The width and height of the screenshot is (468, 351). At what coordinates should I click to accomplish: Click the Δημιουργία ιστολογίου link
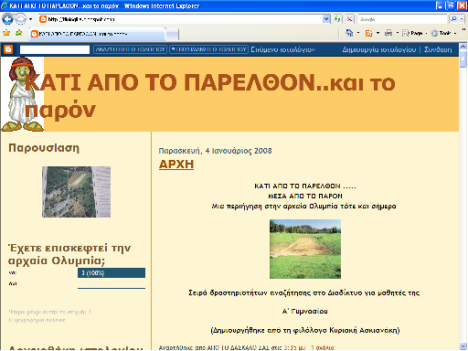[x=379, y=49]
